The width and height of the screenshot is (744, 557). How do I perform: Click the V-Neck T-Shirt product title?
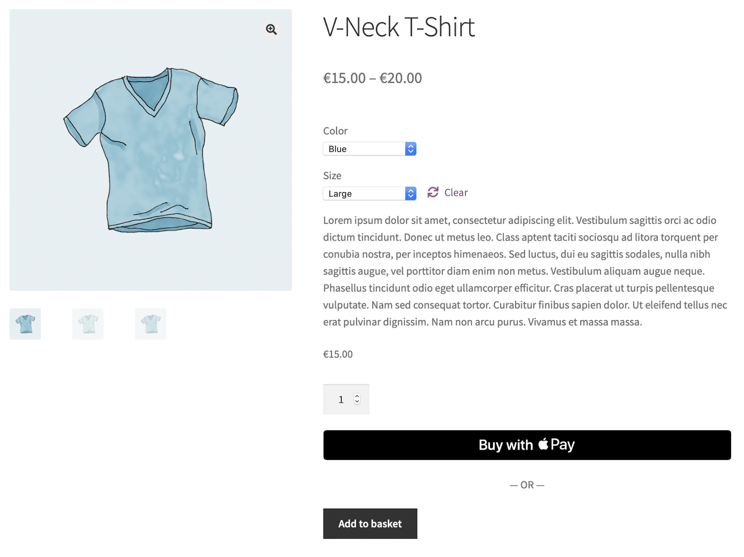point(399,27)
